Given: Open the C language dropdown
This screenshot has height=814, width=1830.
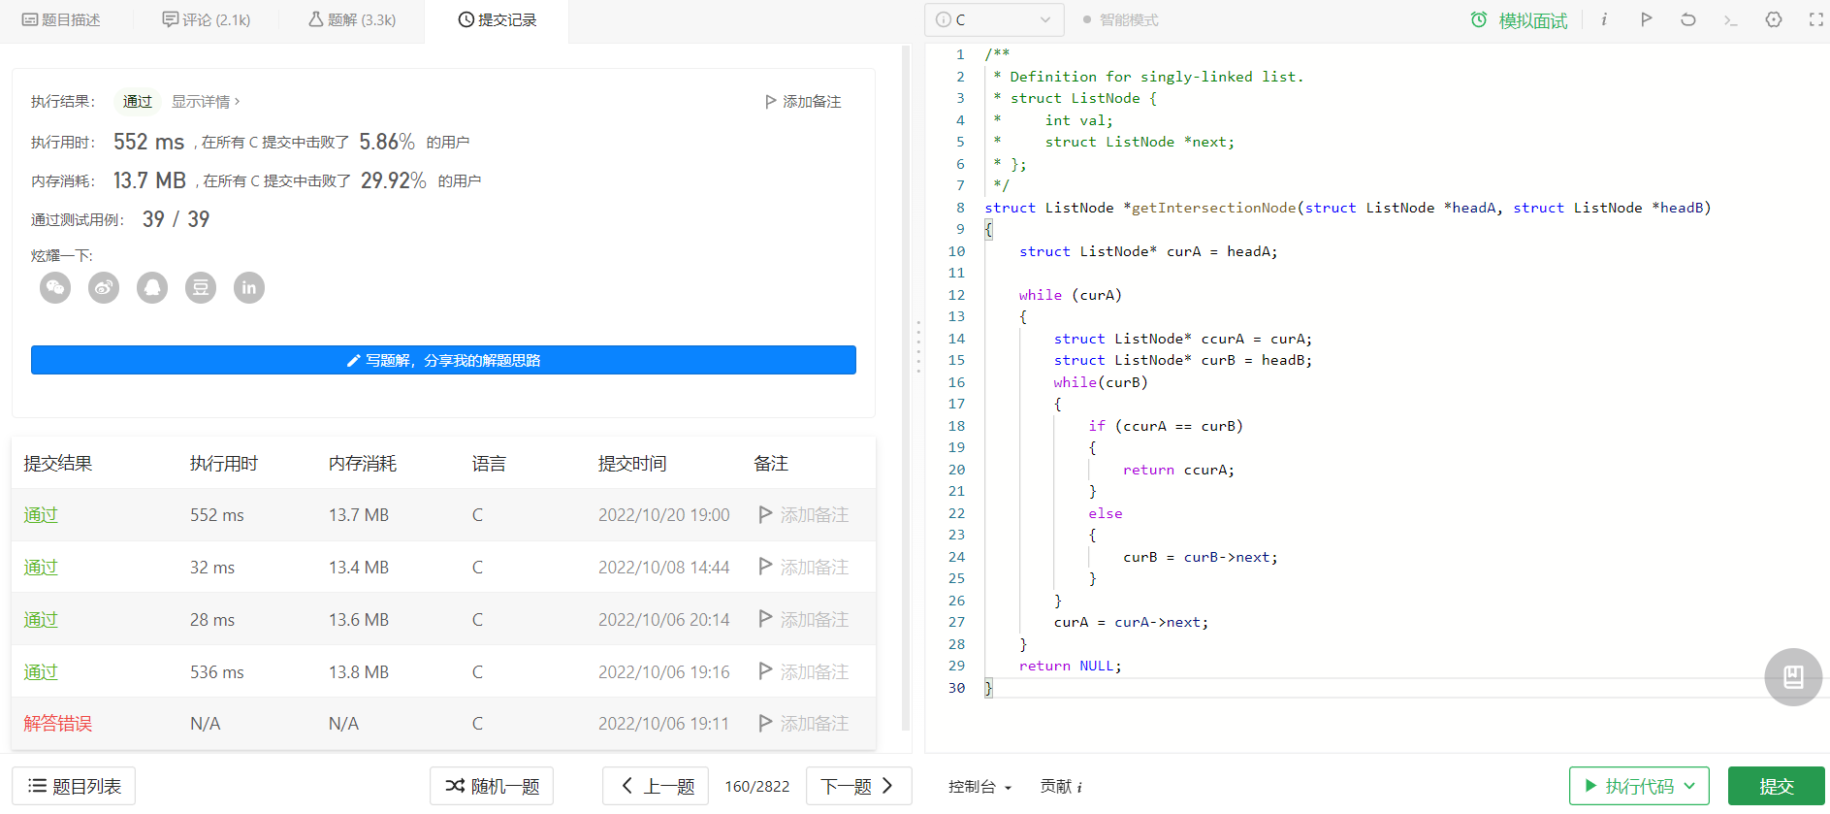Looking at the screenshot, I should tap(994, 19).
